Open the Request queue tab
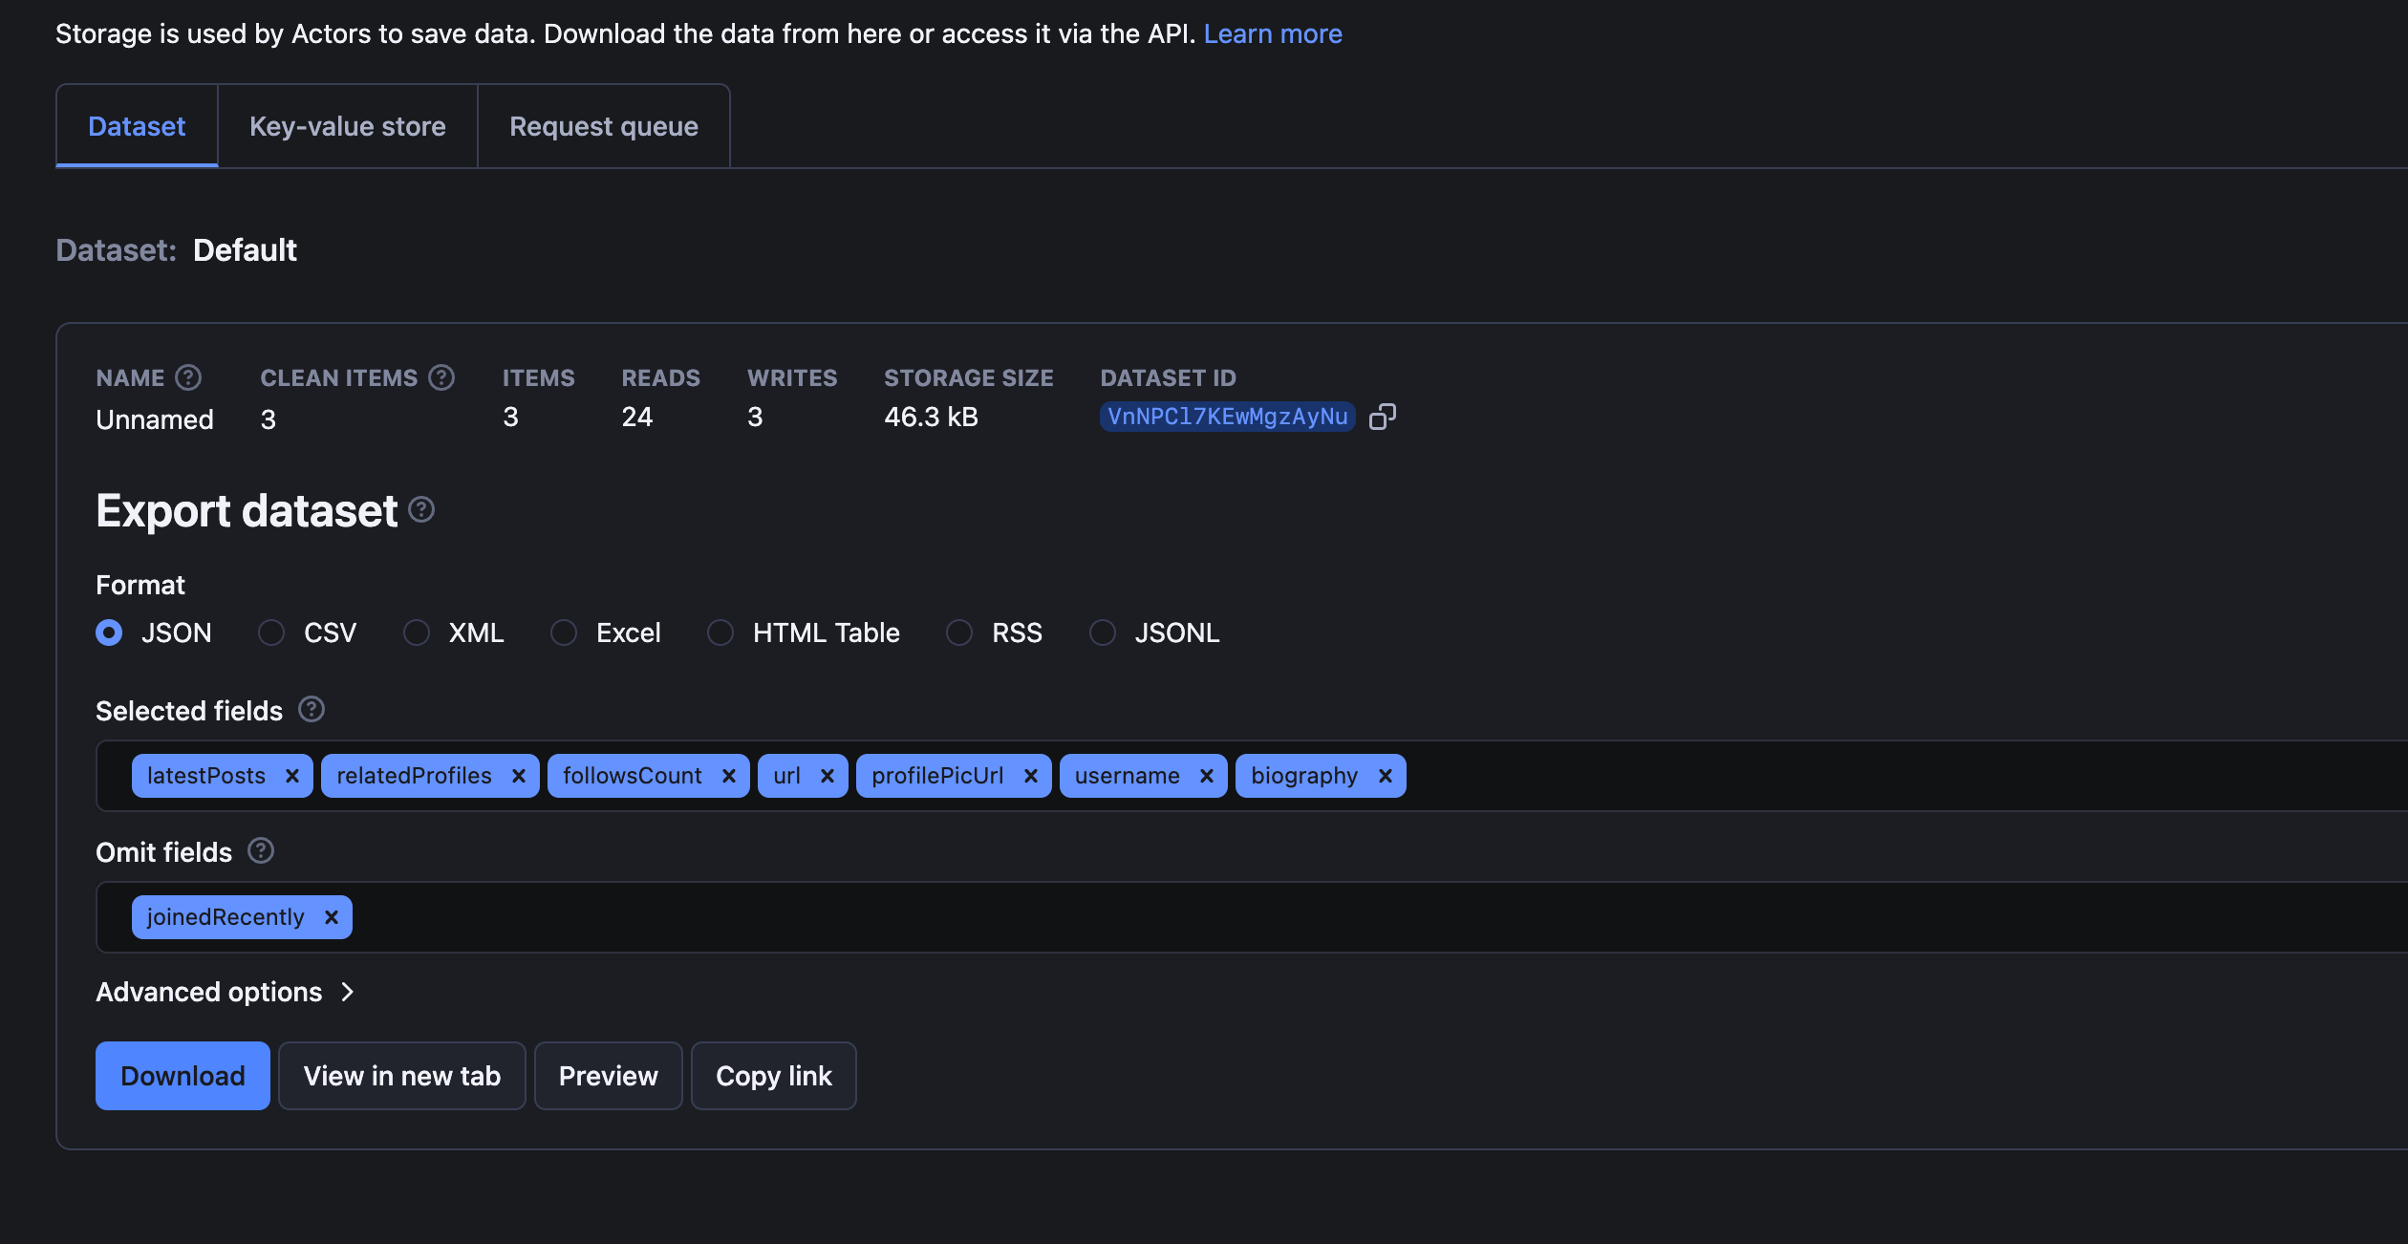The height and width of the screenshot is (1244, 2408). coord(604,125)
